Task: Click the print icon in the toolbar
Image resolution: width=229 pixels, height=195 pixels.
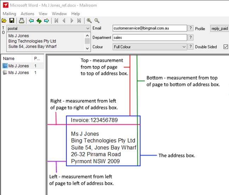Action: [21, 20]
